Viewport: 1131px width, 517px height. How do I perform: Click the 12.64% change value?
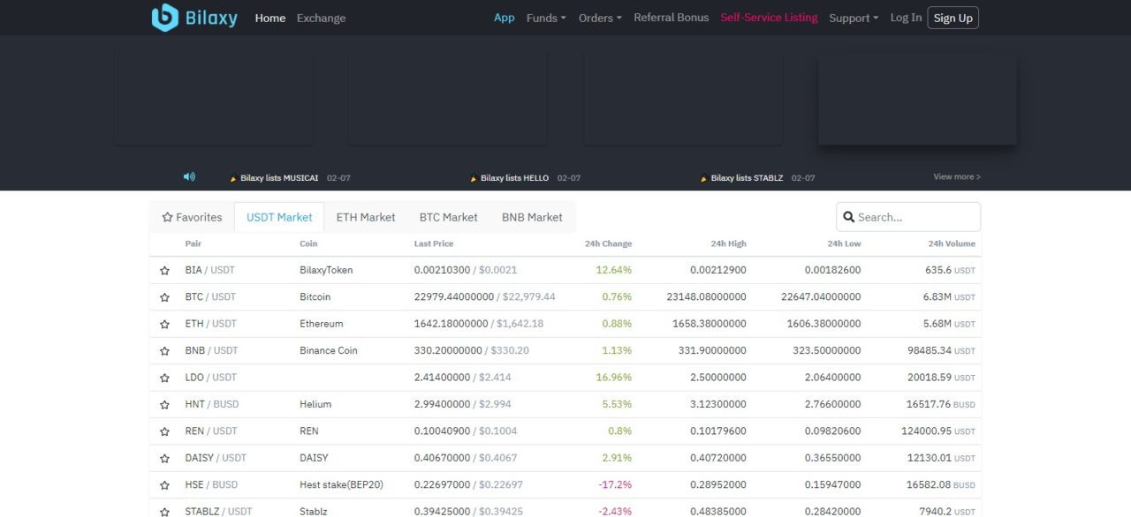[x=614, y=270]
